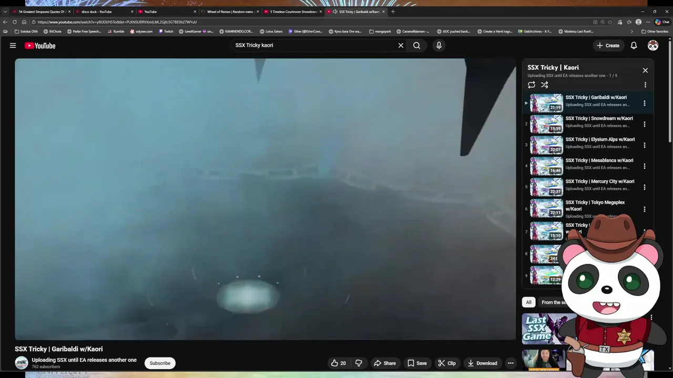Switch to disco duck - YouTube tab
The image size is (673, 378).
[x=104, y=12]
